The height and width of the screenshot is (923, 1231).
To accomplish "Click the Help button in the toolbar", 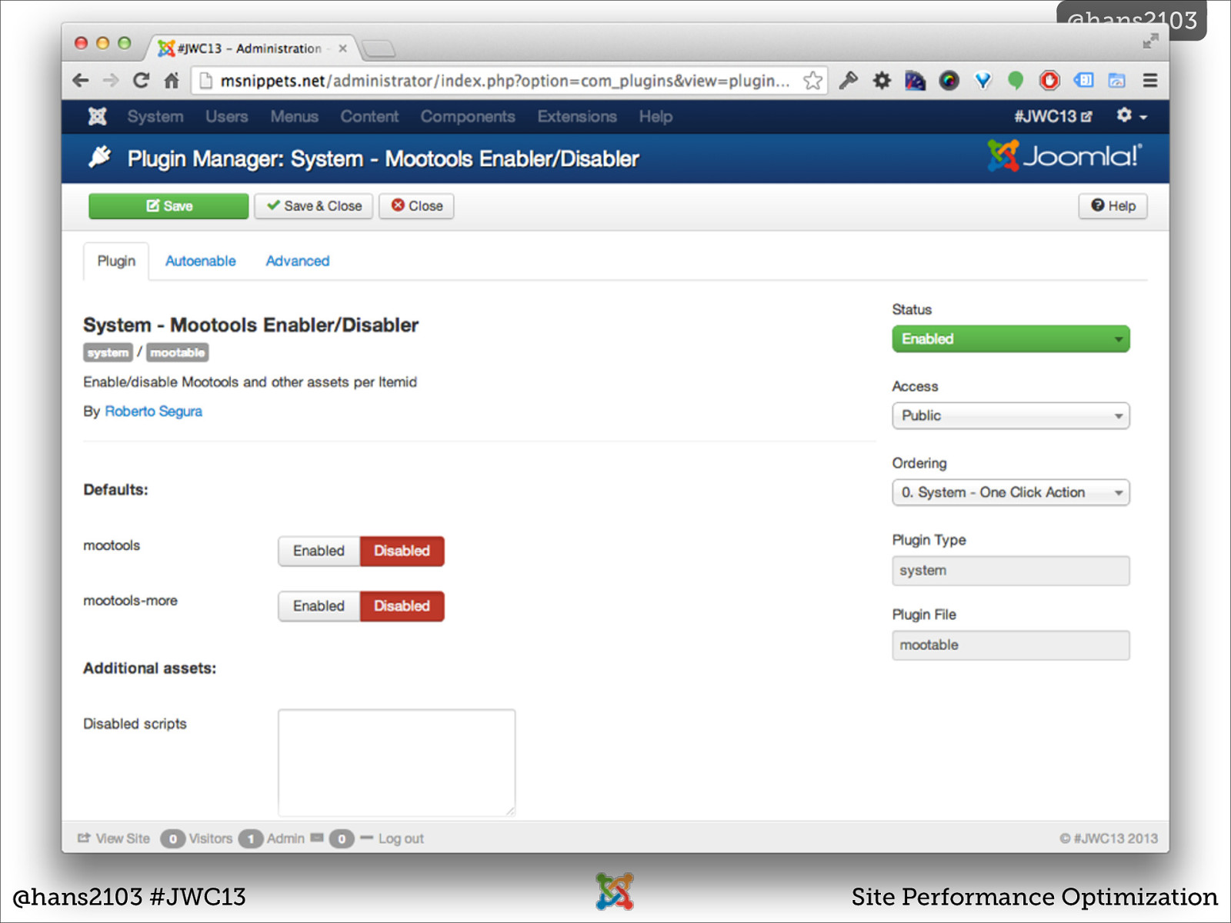I will click(x=1113, y=206).
